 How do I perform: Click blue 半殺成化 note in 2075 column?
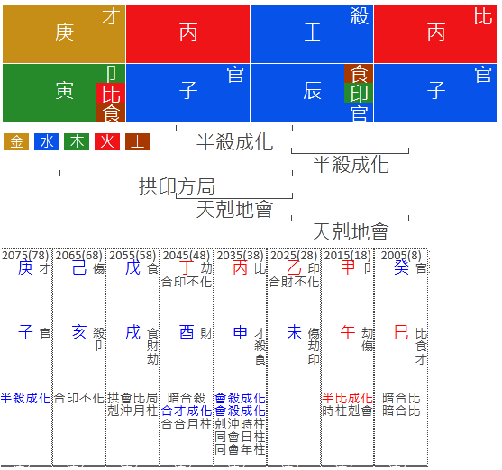pyautogui.click(x=25, y=398)
